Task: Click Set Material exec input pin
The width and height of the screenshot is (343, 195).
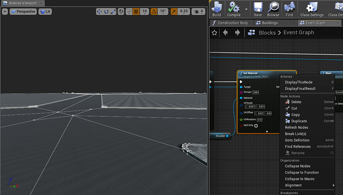Action: point(241,82)
